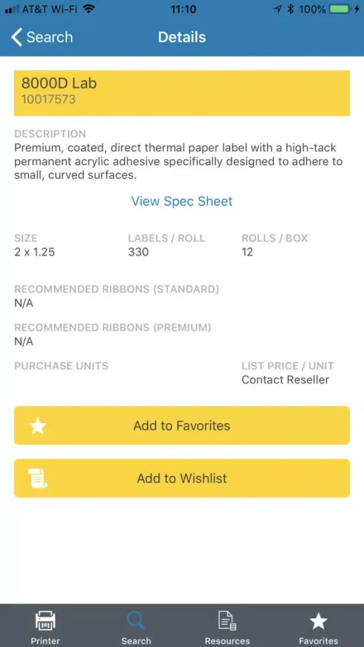Switch to the Printer tab label

tap(45, 641)
